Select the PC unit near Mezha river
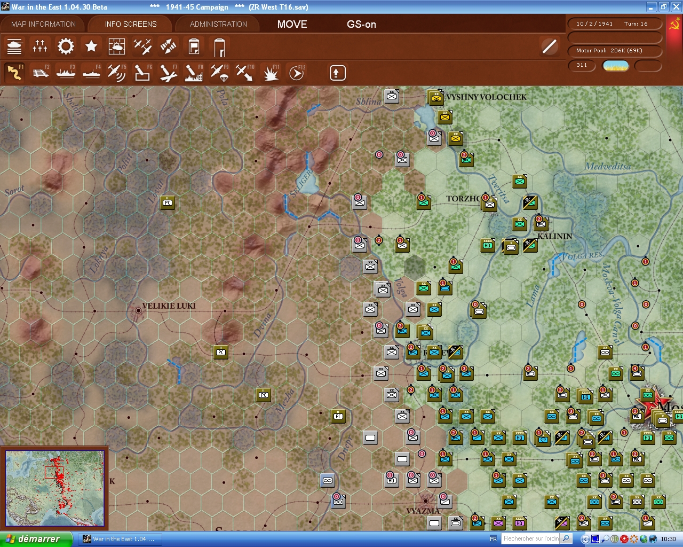683x547 pixels. click(264, 395)
